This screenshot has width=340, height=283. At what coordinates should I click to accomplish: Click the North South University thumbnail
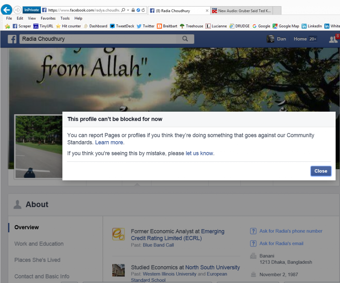[x=119, y=270]
